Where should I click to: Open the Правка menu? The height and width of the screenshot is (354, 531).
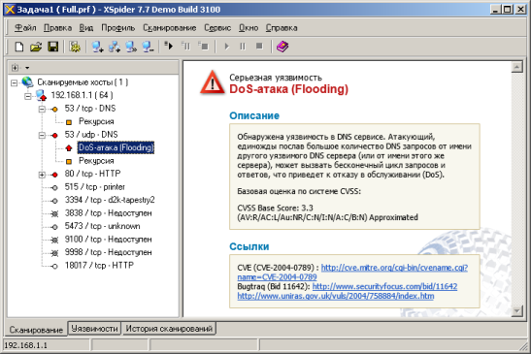pyautogui.click(x=57, y=28)
